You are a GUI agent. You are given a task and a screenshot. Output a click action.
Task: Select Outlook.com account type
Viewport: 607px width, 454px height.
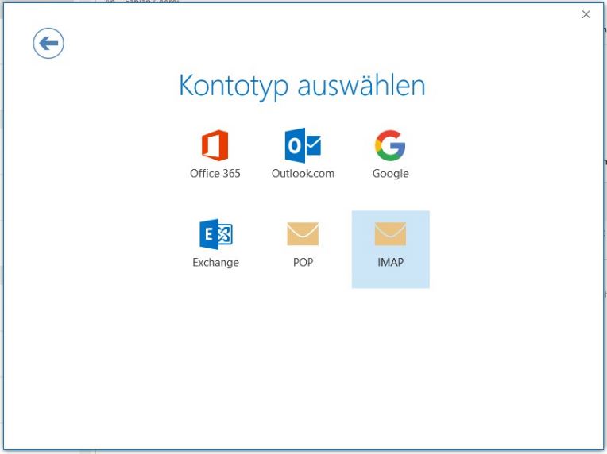(x=303, y=155)
